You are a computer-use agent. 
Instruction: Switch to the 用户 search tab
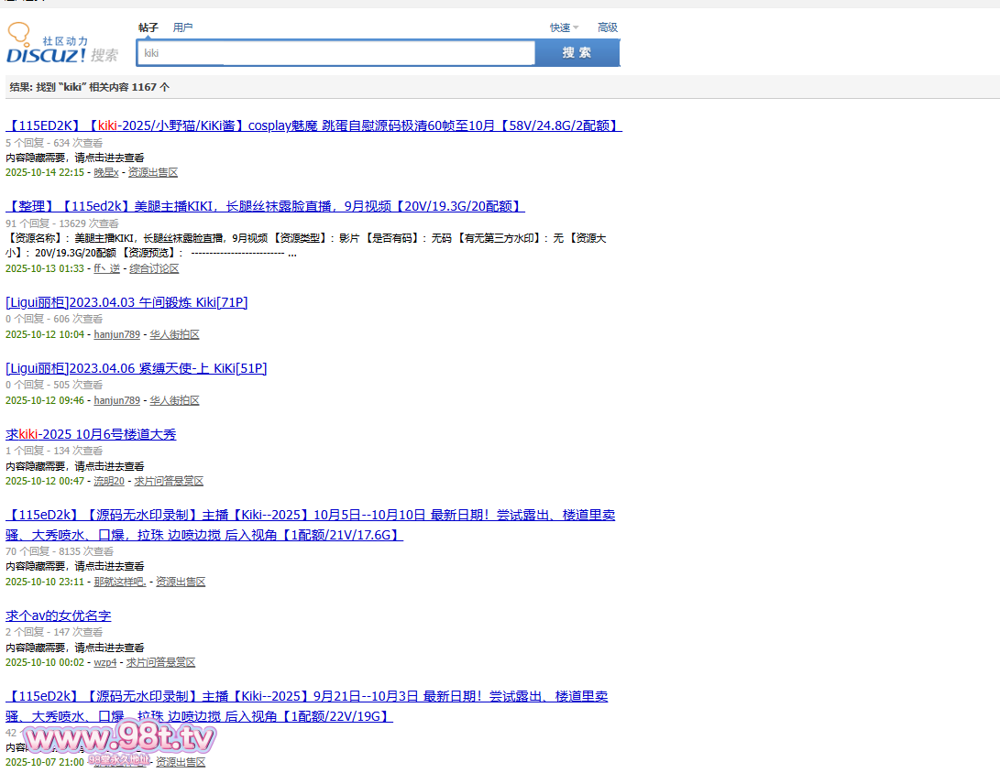(183, 27)
